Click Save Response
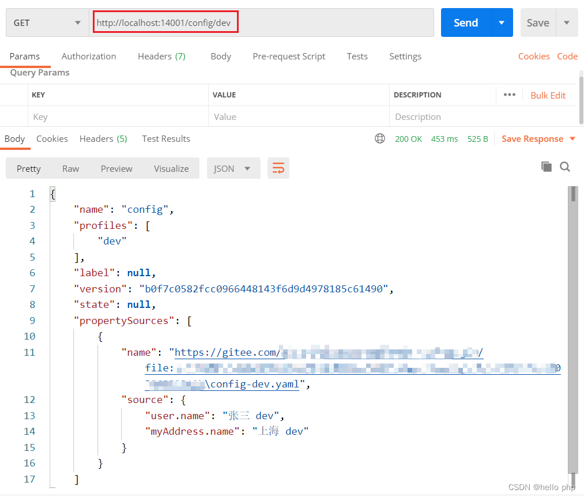The image size is (584, 497). (532, 138)
